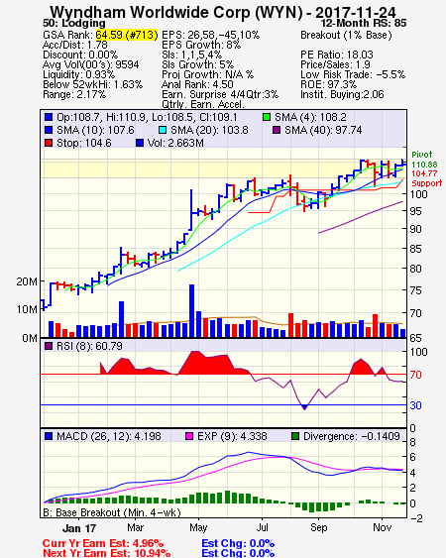Click the Sls: 1,1,5,4% line

pyautogui.click(x=192, y=55)
